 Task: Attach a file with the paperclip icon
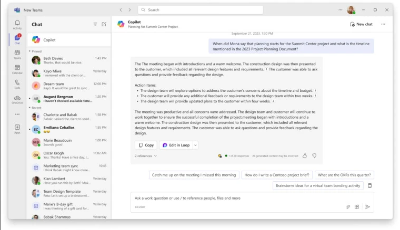tap(348, 207)
